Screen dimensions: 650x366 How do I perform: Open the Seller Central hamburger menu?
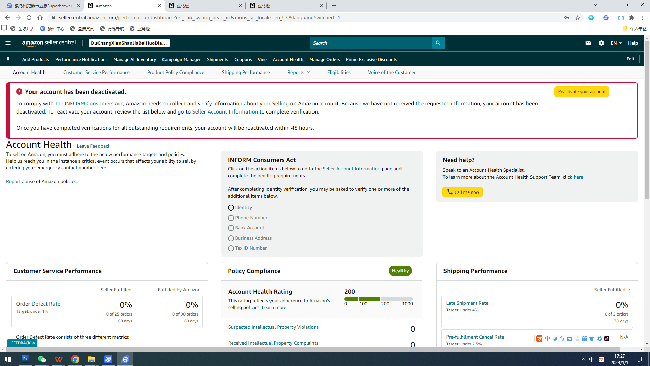click(8, 43)
